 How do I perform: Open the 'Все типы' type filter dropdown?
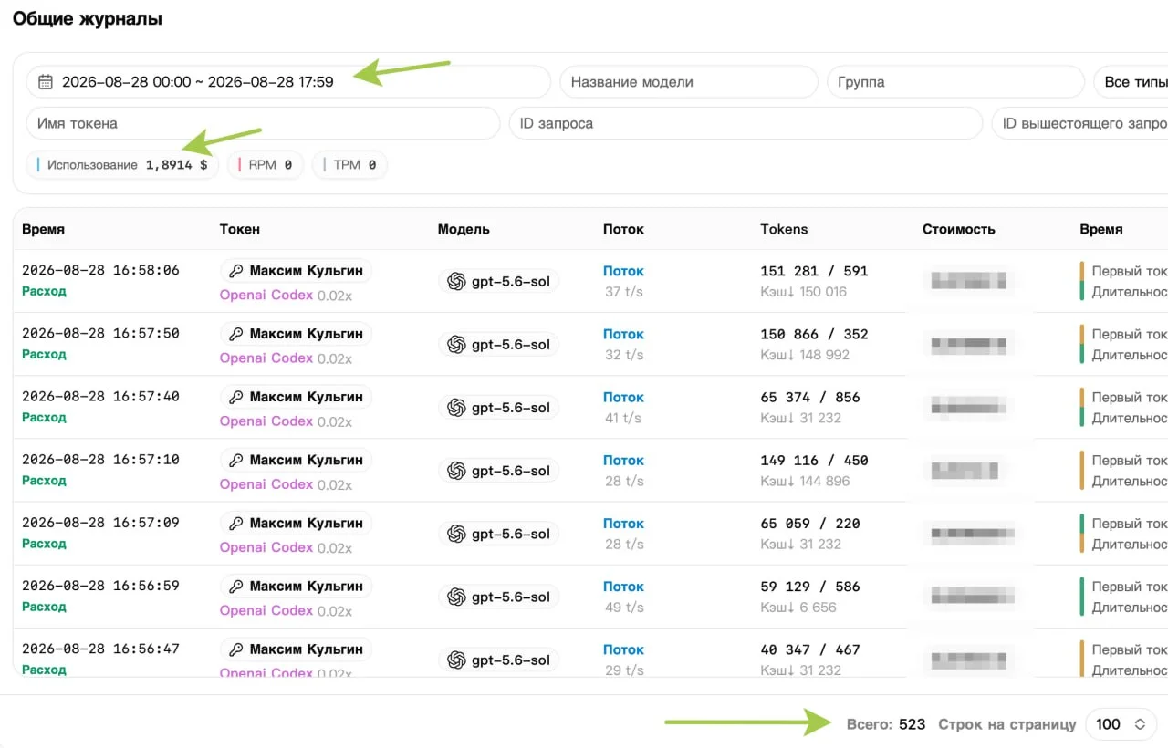click(x=1131, y=82)
